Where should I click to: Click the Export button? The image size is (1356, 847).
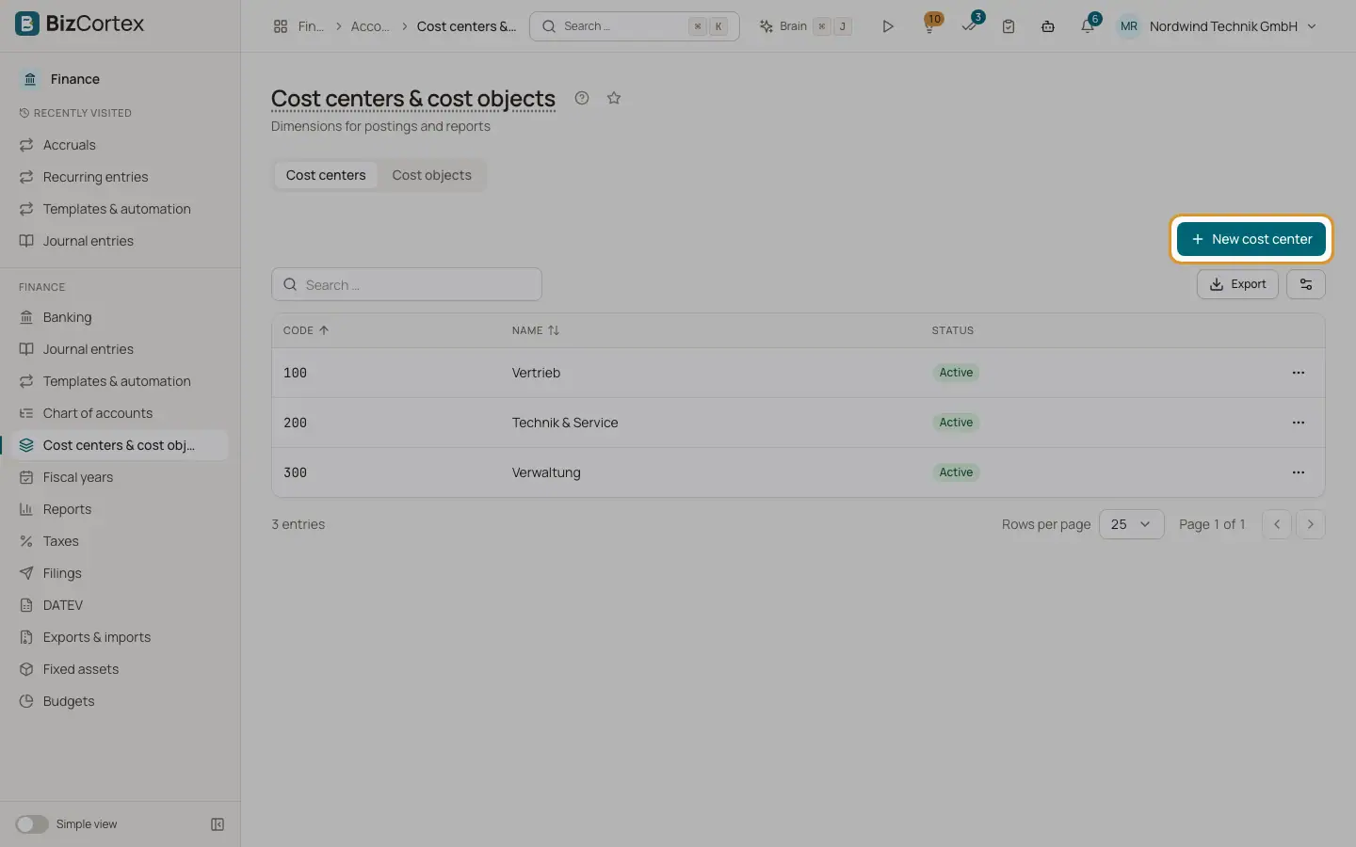1237,284
